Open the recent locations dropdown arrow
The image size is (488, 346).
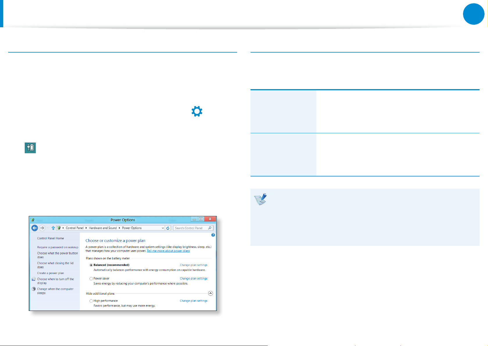click(x=48, y=228)
